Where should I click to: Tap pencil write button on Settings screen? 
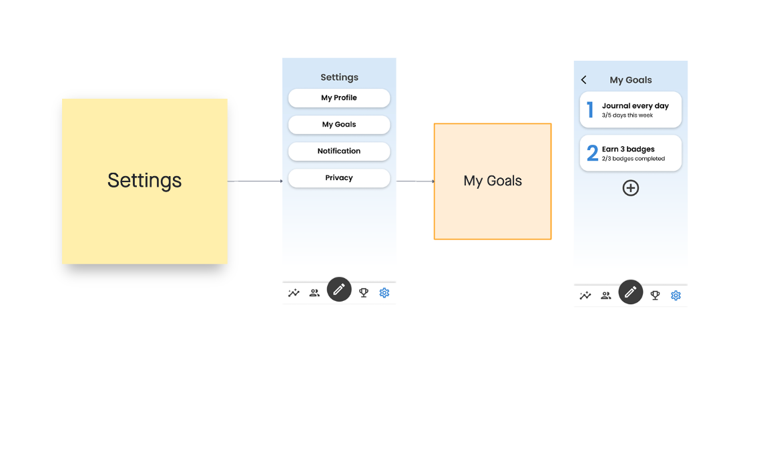pyautogui.click(x=339, y=289)
